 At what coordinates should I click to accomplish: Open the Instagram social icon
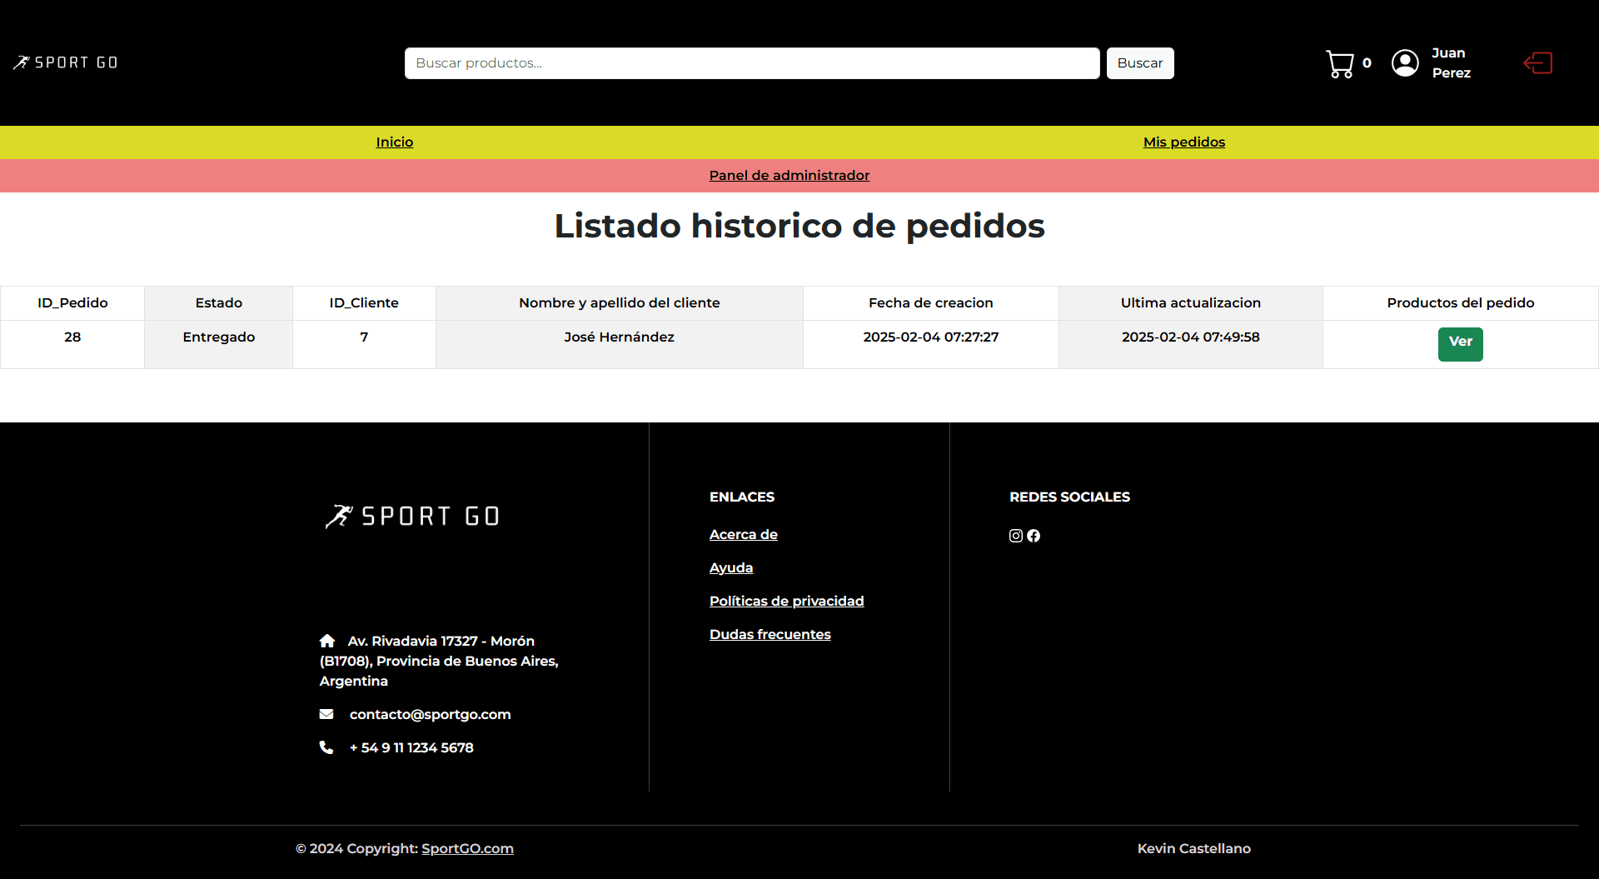point(1015,536)
